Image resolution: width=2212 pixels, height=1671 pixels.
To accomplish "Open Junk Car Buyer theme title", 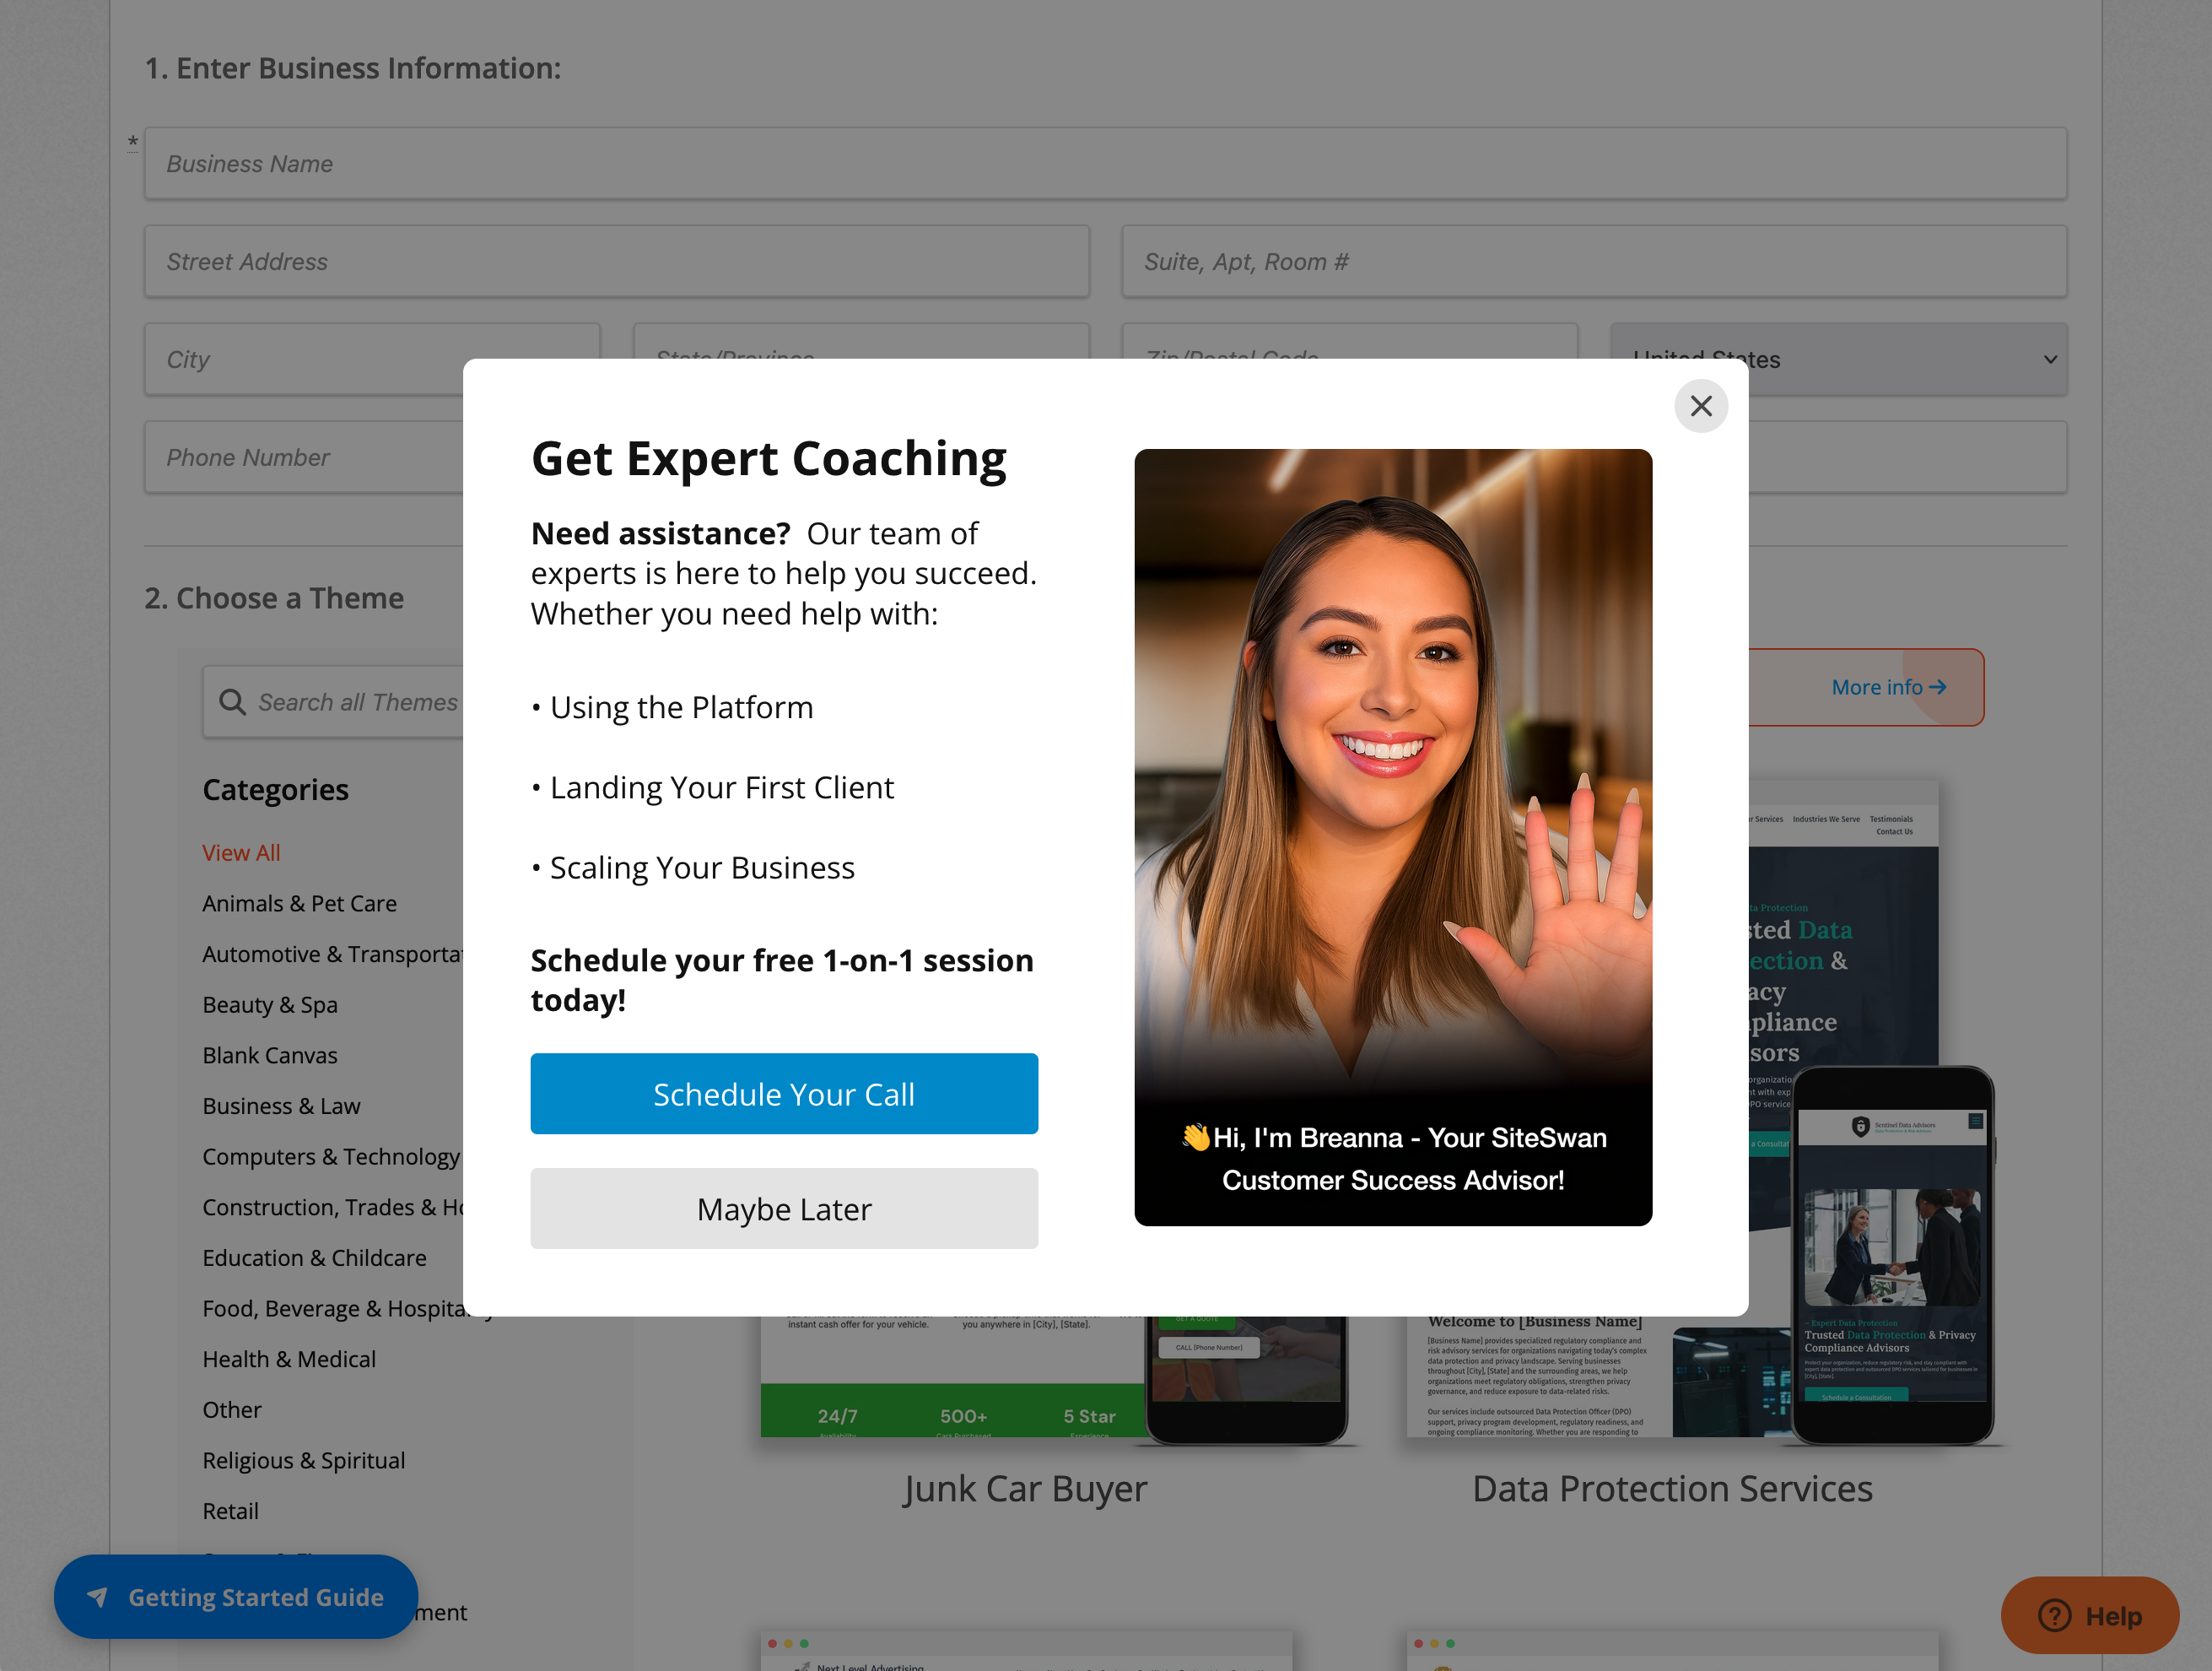I will [1025, 1489].
